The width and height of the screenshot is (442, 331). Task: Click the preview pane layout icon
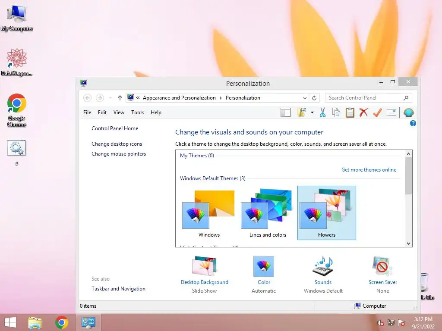point(286,112)
